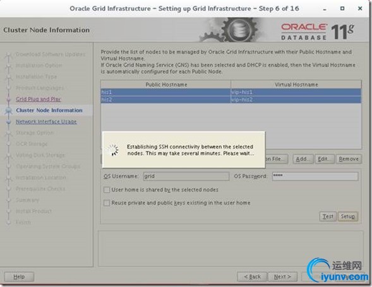Select the his2 public hostname row
372x287 pixels.
click(x=165, y=100)
